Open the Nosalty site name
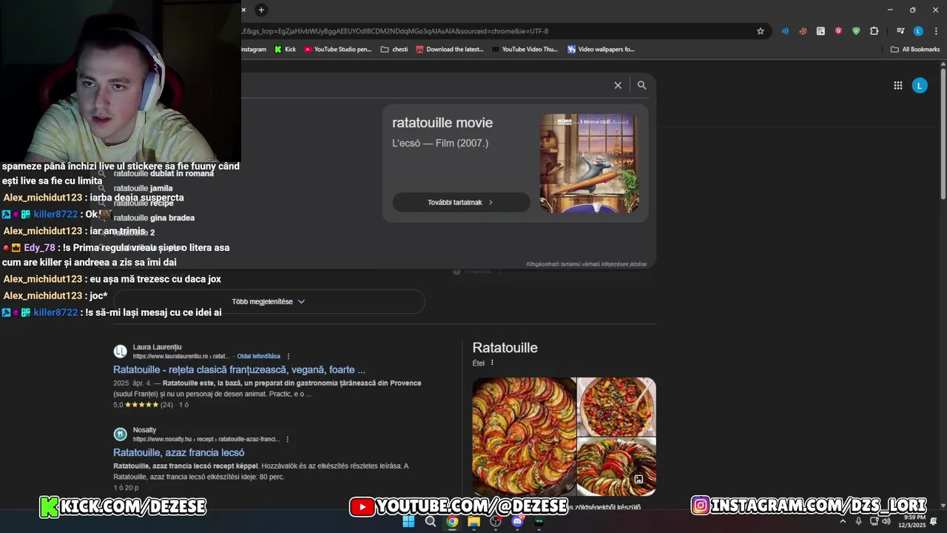The image size is (947, 533). (x=144, y=430)
